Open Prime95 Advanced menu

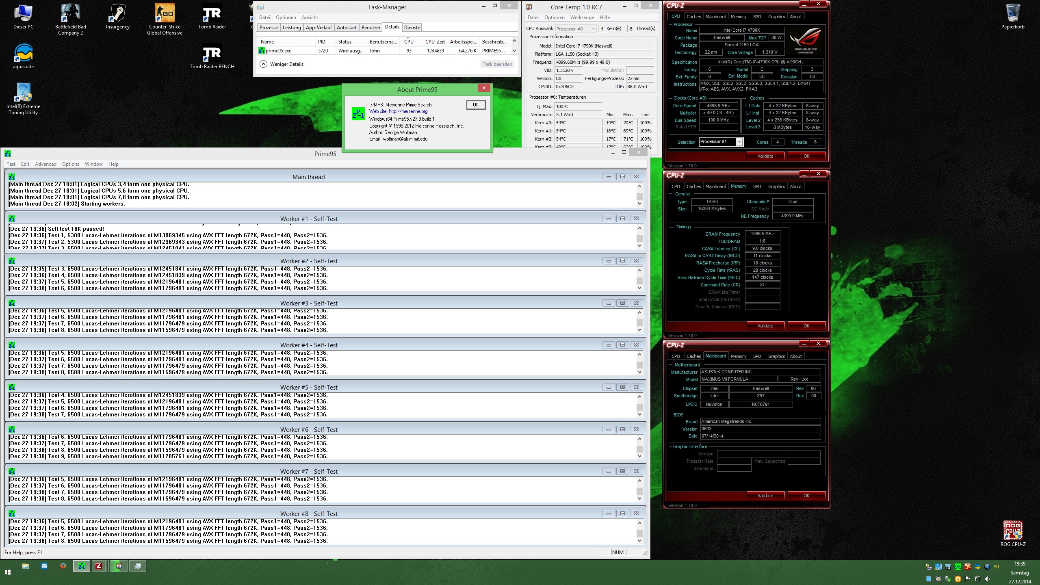[45, 164]
